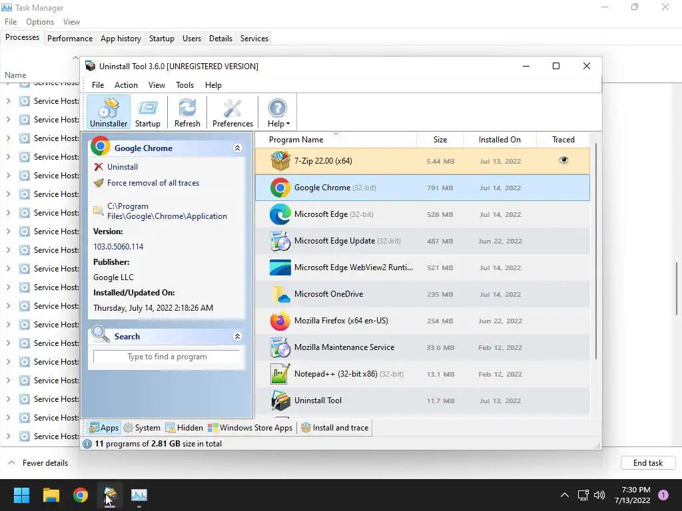This screenshot has width=682, height=511.
Task: Click Force removal of all traces
Action: (x=153, y=183)
